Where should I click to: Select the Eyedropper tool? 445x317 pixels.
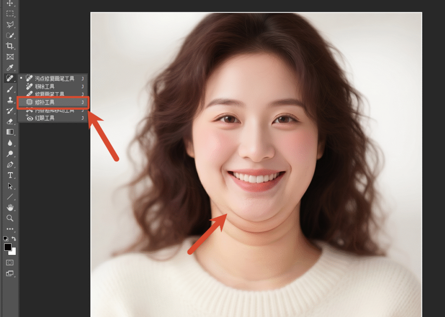(10, 67)
